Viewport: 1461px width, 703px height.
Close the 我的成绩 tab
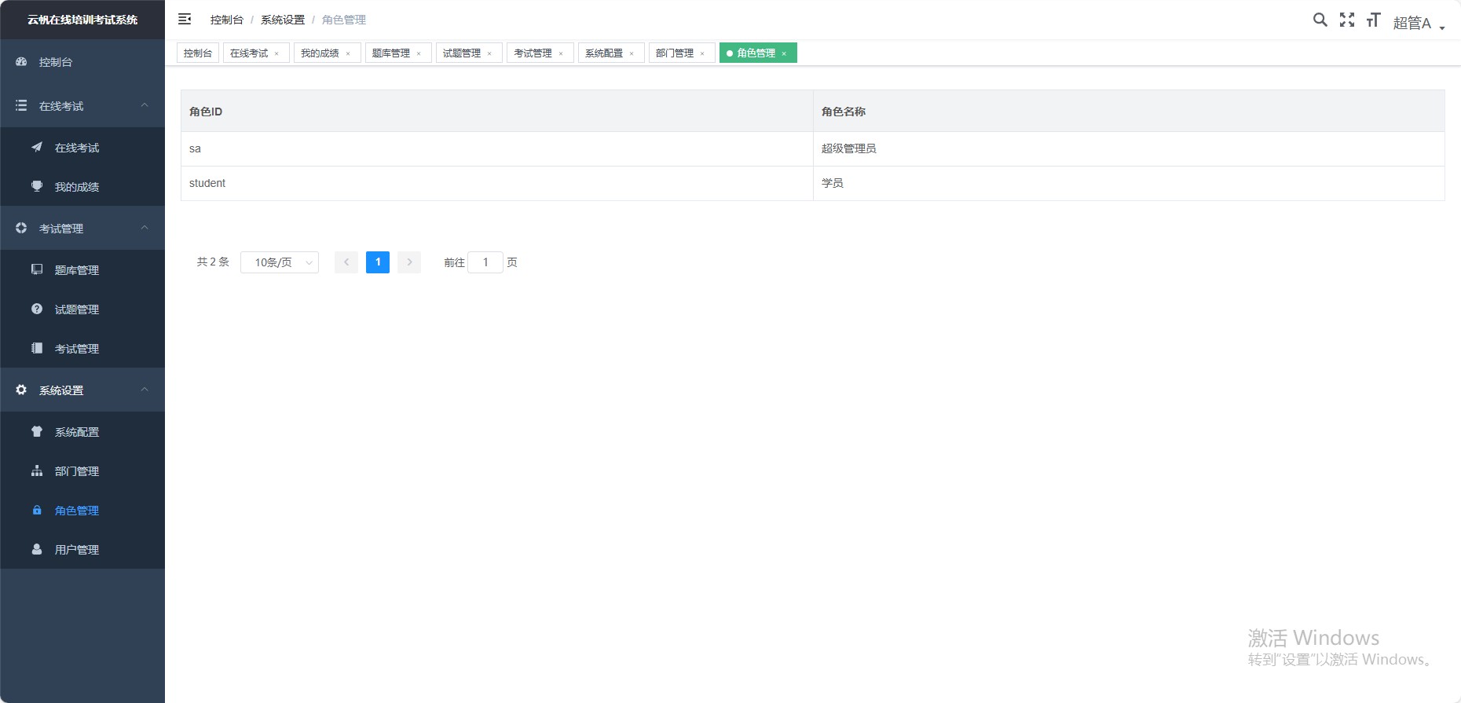(348, 53)
